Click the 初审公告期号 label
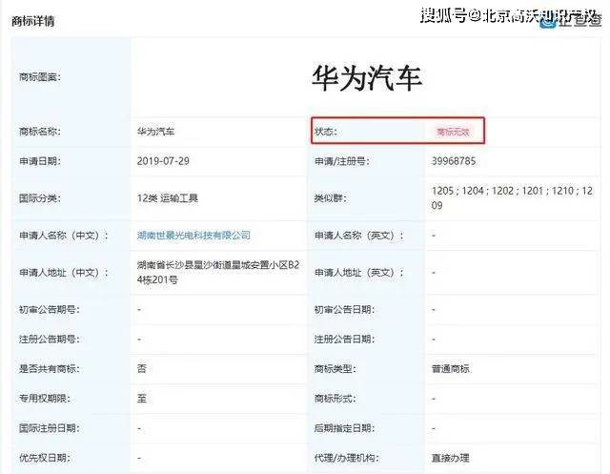Viewport: 610px width, 474px height. pyautogui.click(x=50, y=310)
